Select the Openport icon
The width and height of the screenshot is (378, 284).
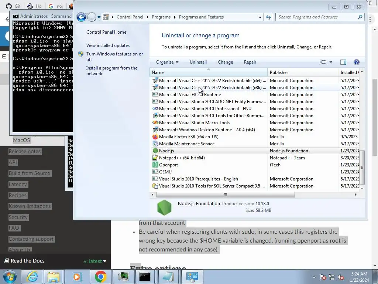pyautogui.click(x=155, y=165)
